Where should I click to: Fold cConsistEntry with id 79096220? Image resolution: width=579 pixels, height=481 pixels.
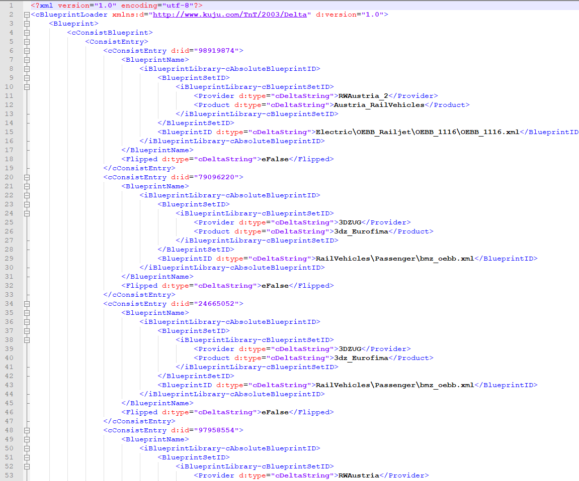(27, 177)
